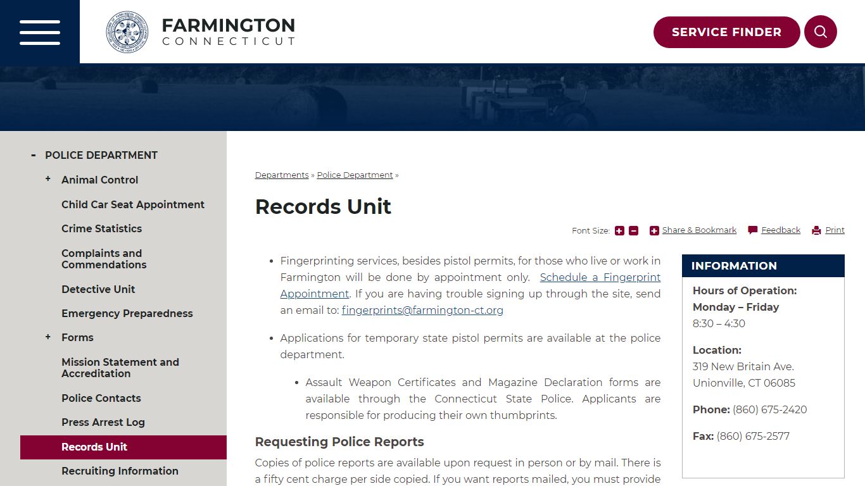Click address 319 New Britain Ave.
The image size is (865, 486).
[x=743, y=366]
